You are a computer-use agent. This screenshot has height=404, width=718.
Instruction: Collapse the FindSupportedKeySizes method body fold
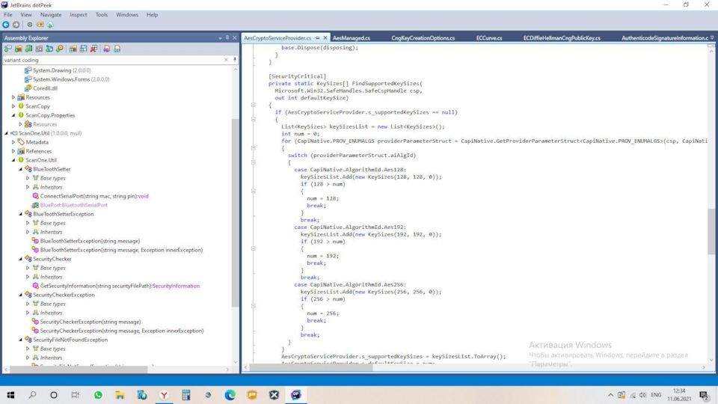point(254,105)
